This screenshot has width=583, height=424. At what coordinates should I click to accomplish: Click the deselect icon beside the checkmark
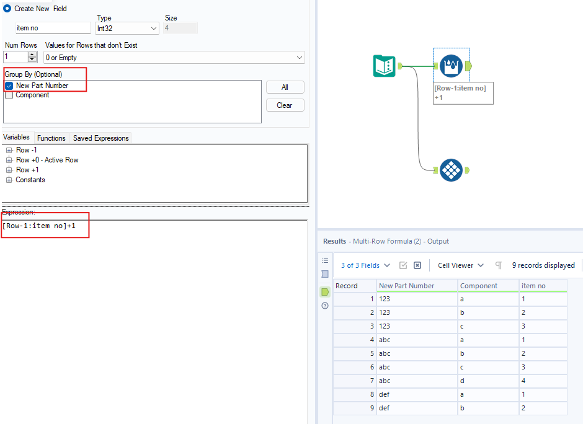tap(417, 265)
